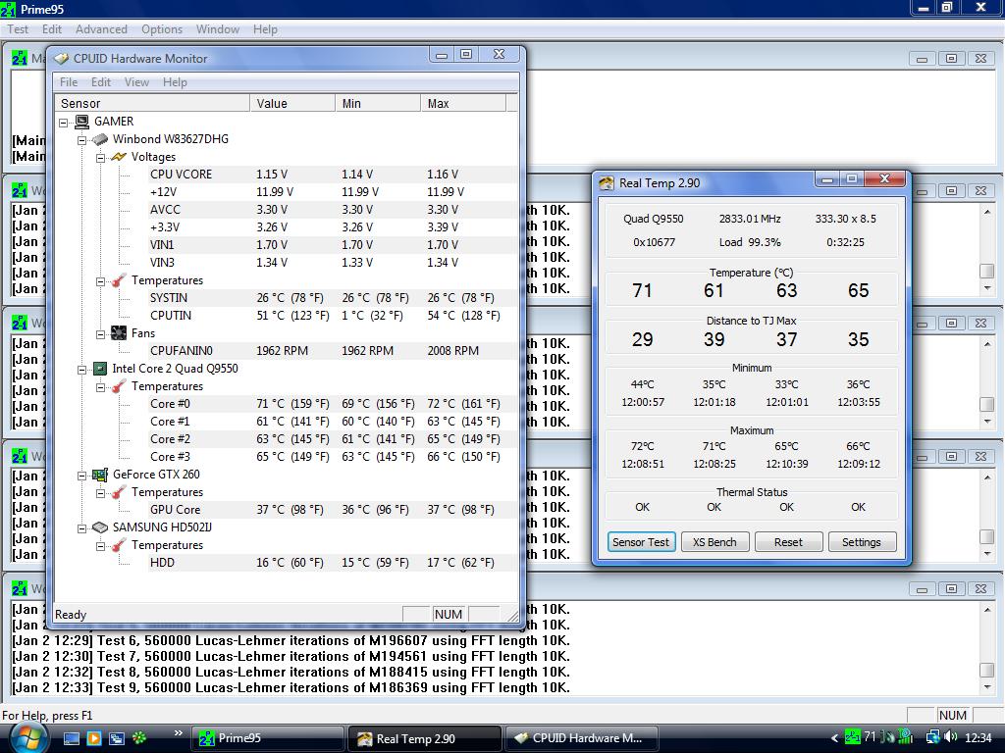
Task: Click the Winbond W83627DHG chip icon
Action: [x=100, y=139]
